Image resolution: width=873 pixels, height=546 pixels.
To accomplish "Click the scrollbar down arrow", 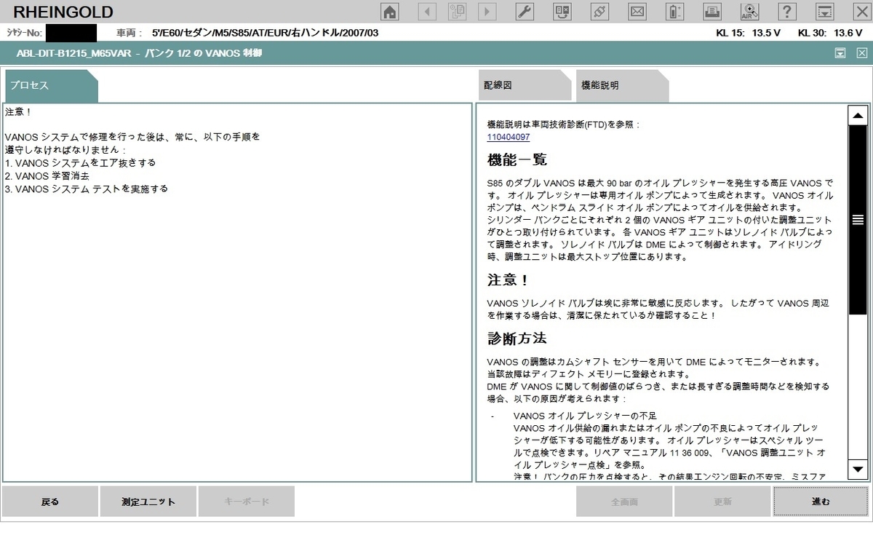I will tap(858, 469).
